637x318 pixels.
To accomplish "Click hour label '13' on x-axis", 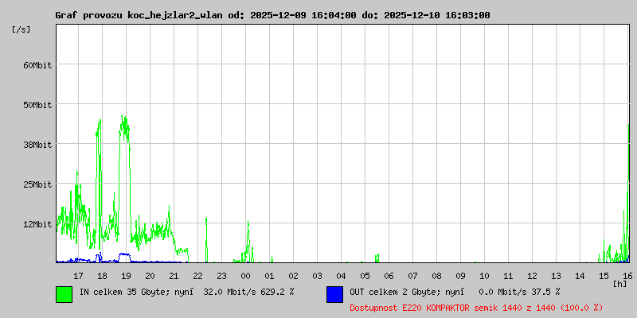I will click(556, 276).
